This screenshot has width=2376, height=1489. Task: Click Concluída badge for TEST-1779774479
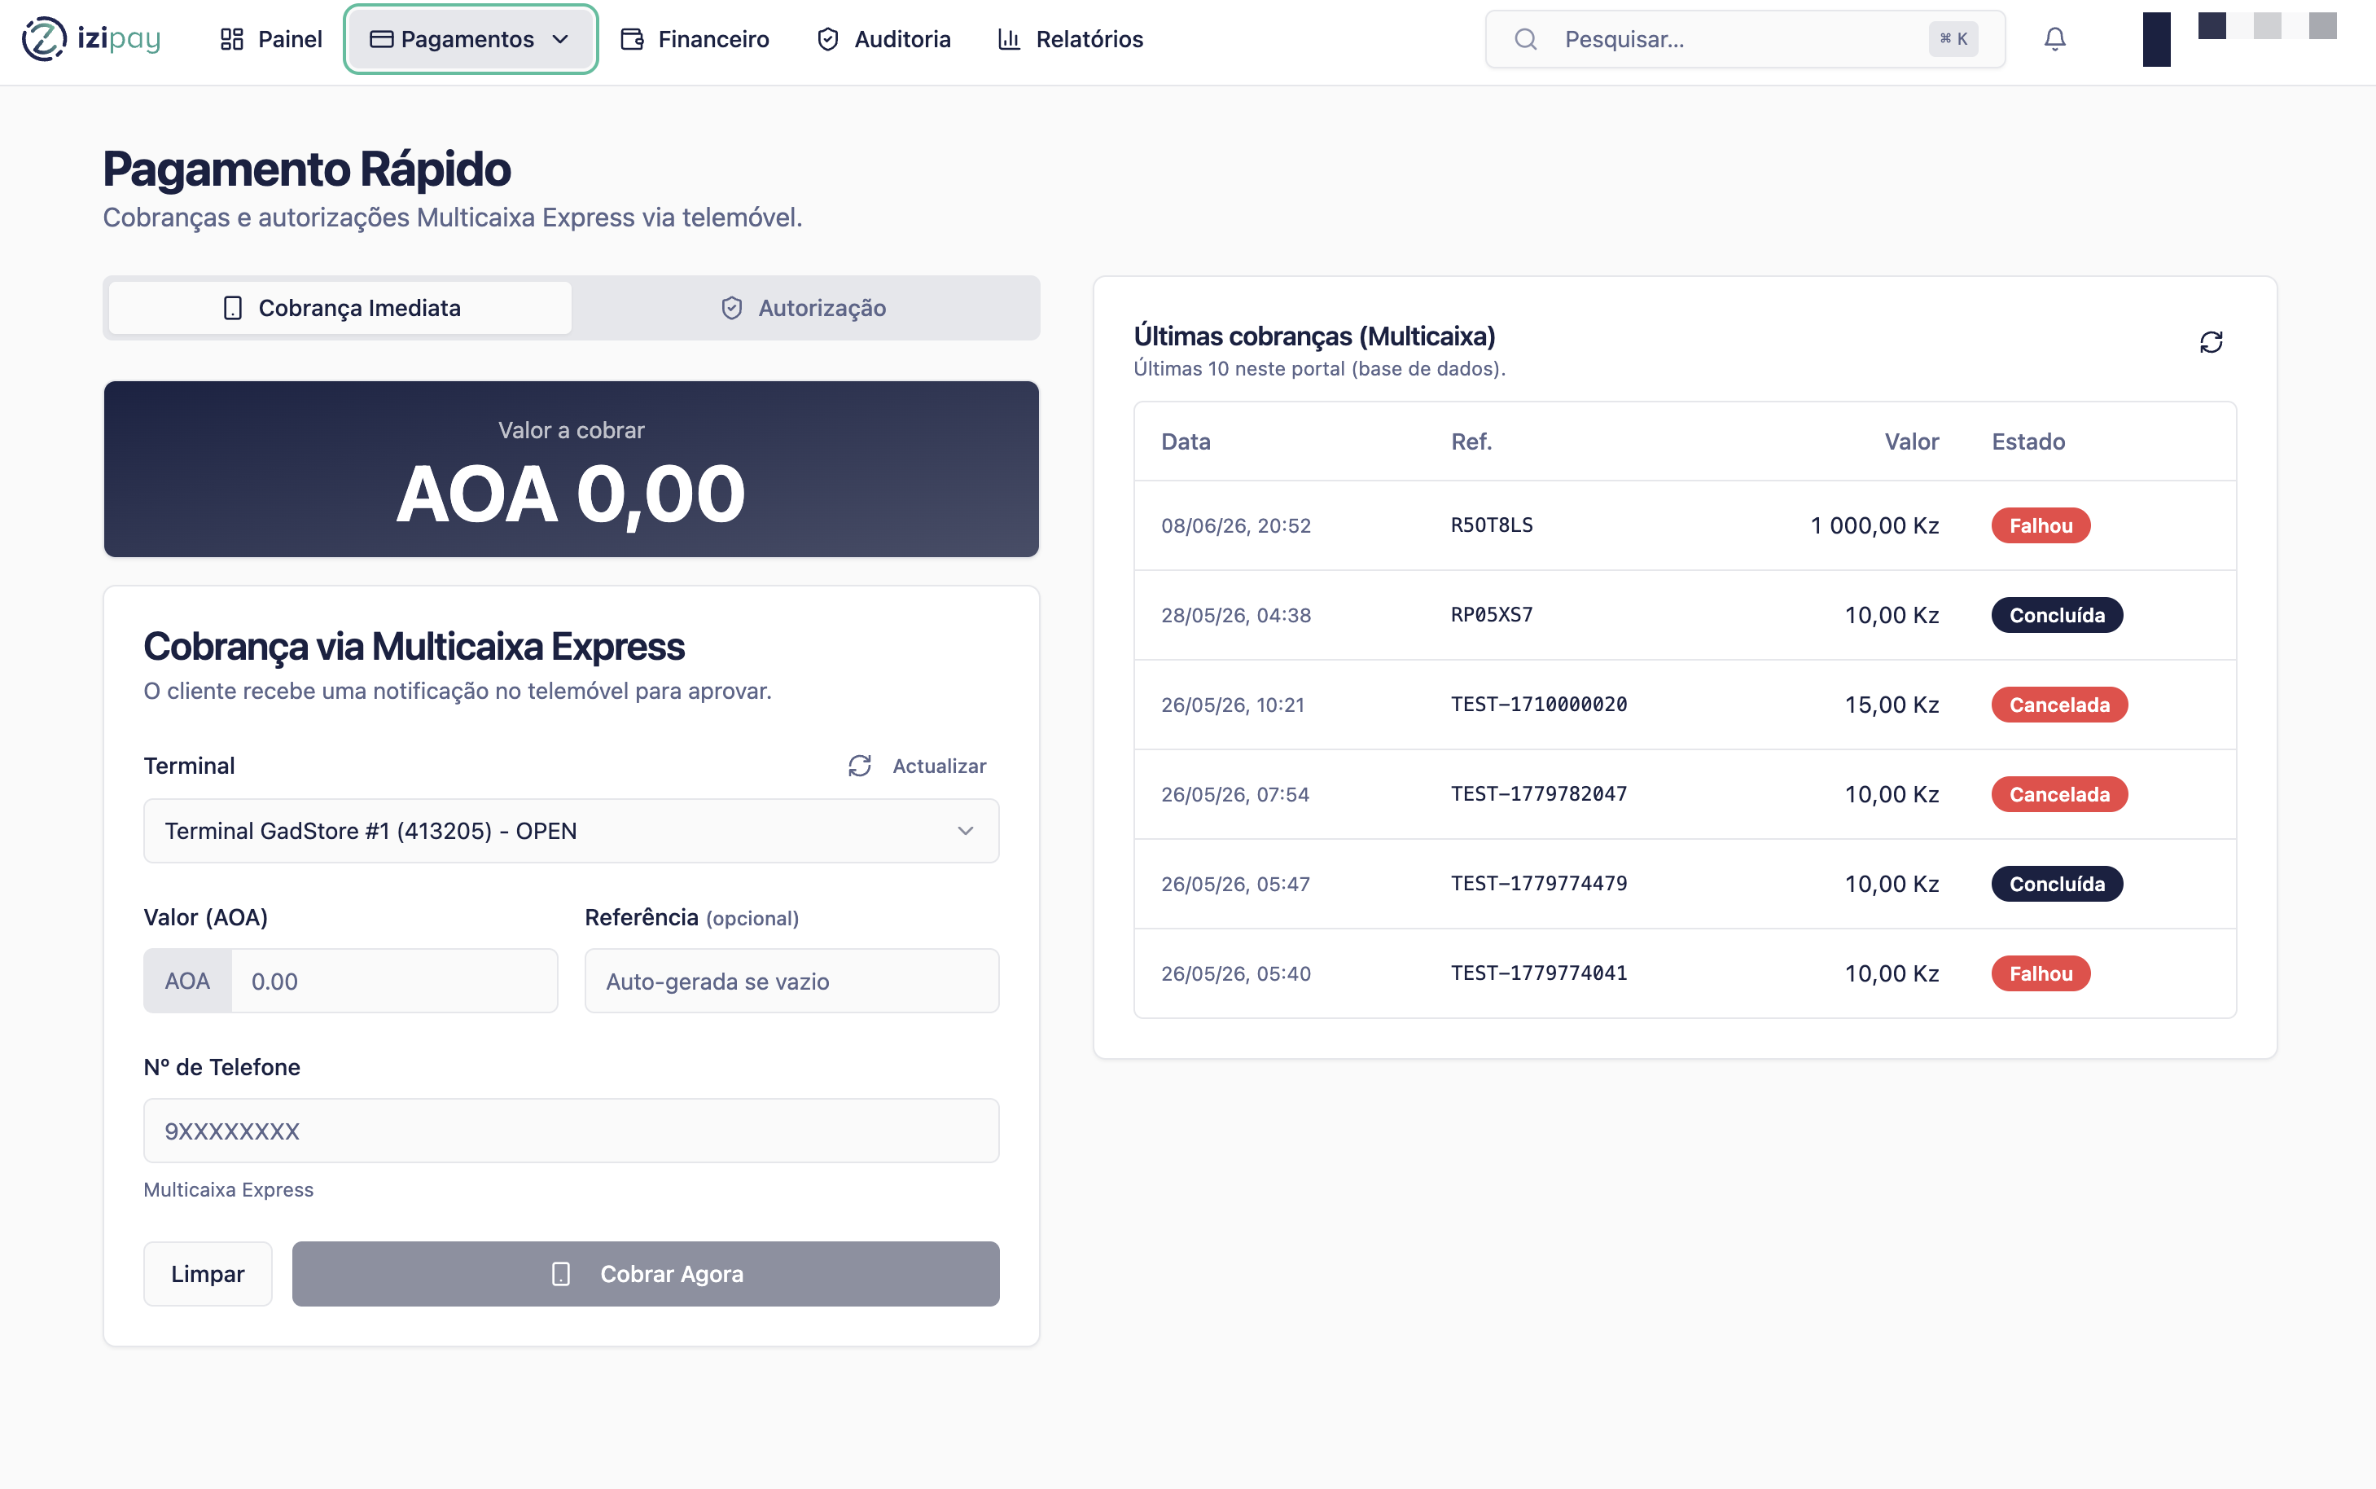tap(2057, 885)
